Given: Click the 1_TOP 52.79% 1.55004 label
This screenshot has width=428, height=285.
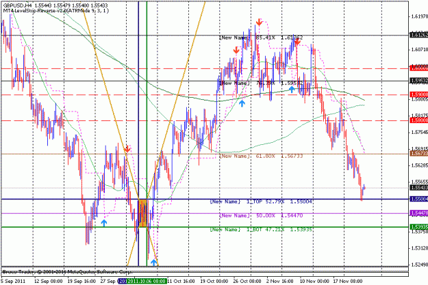Looking at the screenshot, I should (x=261, y=202).
